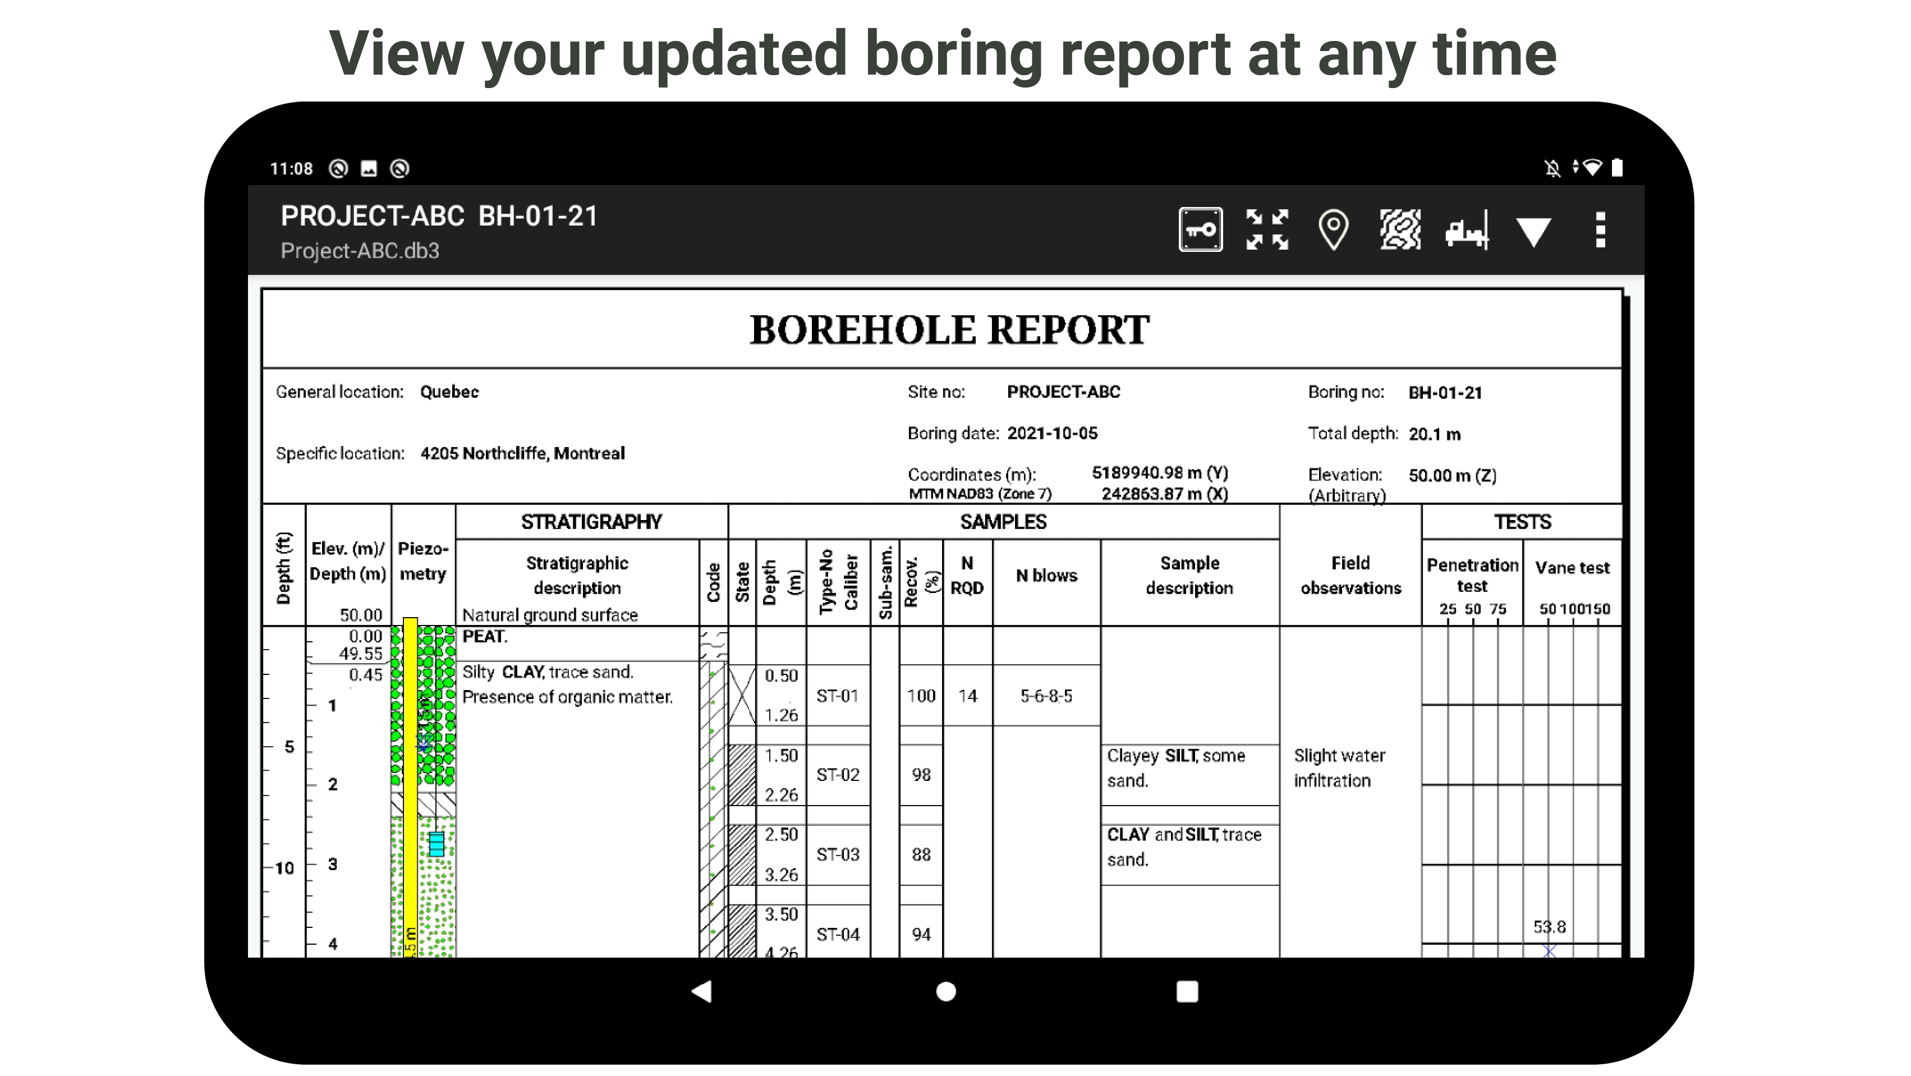Tap the N blows value 5-6-8-5
The width and height of the screenshot is (1911, 1076).
pyautogui.click(x=1046, y=696)
